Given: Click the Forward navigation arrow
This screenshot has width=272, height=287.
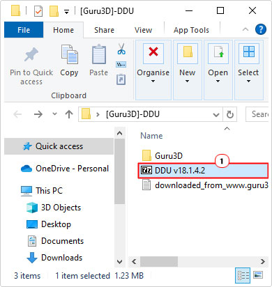Looking at the screenshot, I should click(x=38, y=114).
